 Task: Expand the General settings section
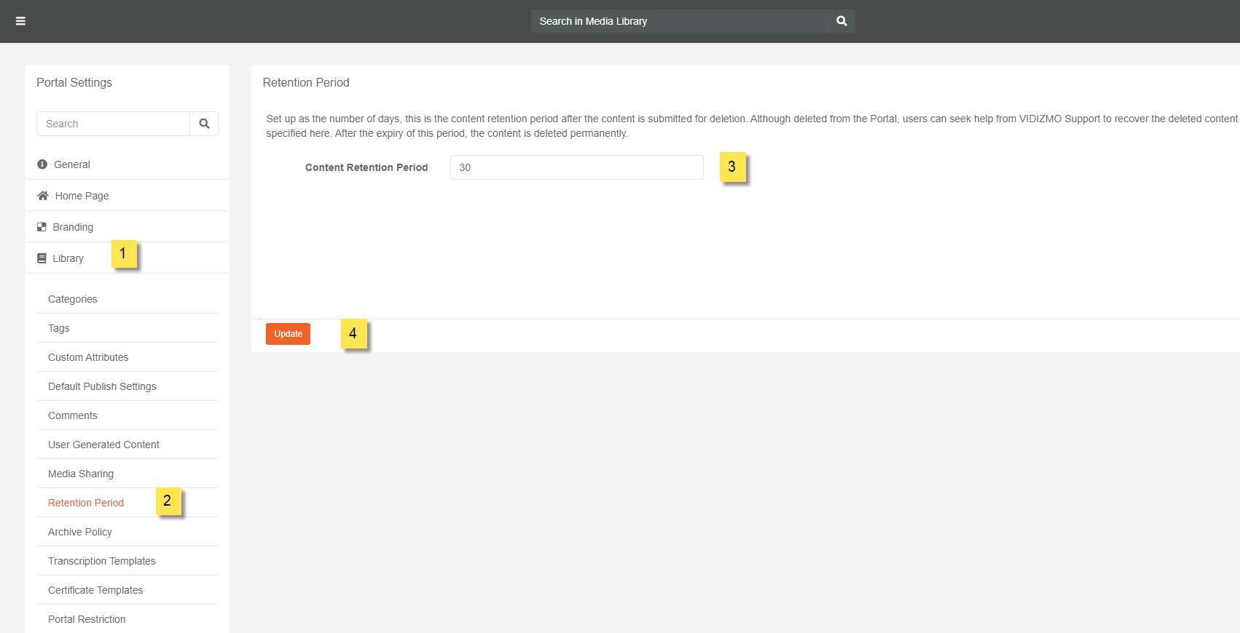coord(72,164)
